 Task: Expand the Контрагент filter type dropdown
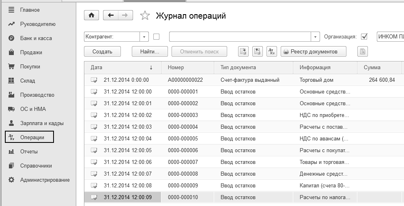pos(144,36)
